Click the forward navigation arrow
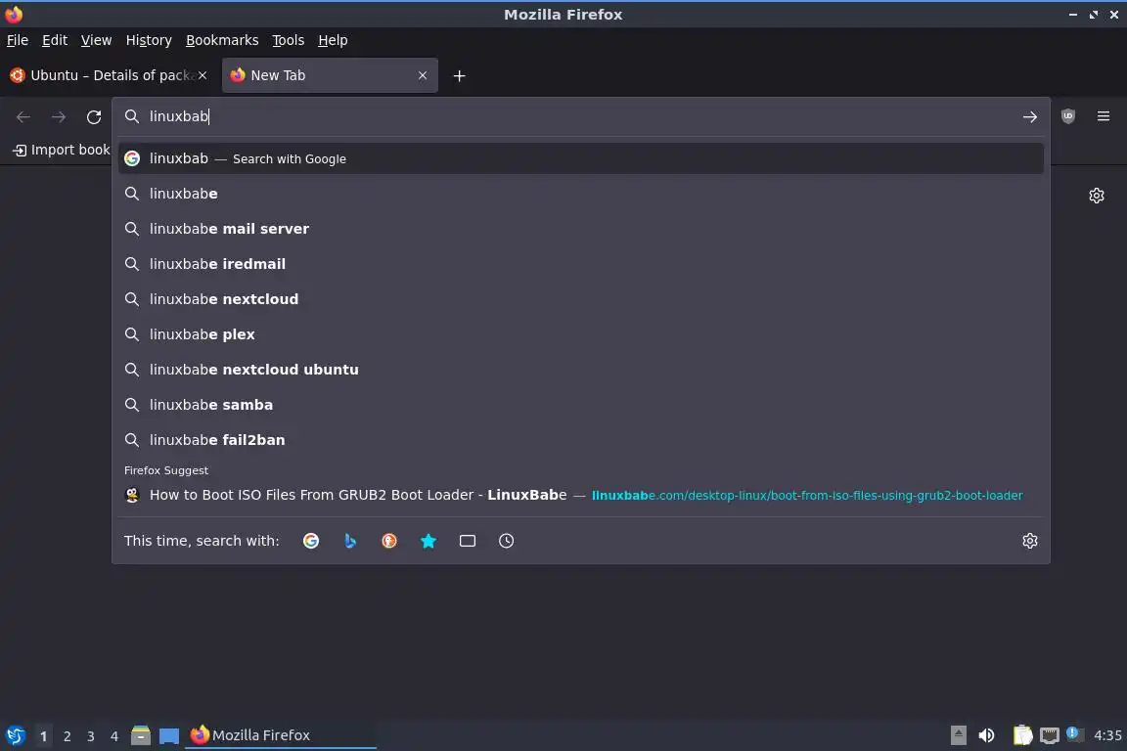The height and width of the screenshot is (751, 1127). 59,116
